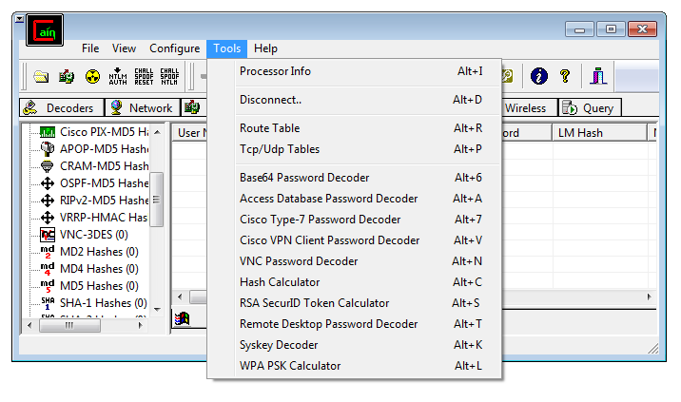Open the Configure menu
This screenshot has height=402, width=681.
(x=175, y=48)
